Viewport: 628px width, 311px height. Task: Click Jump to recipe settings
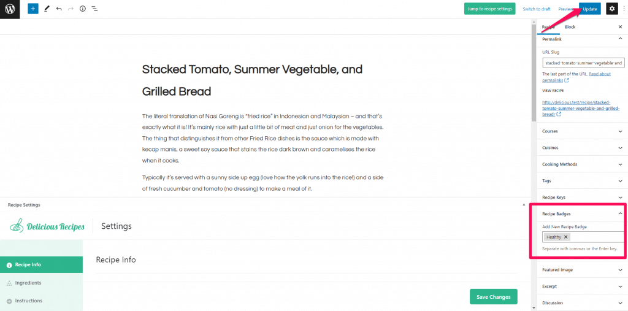489,9
